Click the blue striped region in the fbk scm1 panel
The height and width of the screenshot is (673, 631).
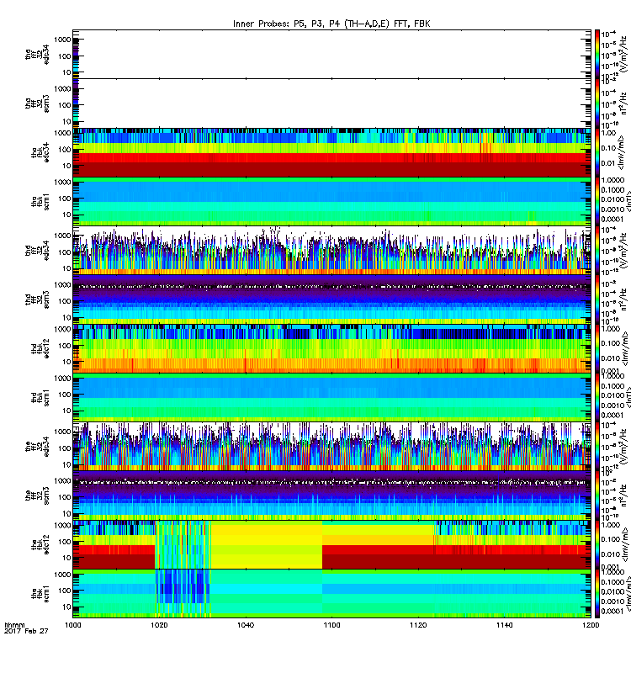pyautogui.click(x=183, y=594)
